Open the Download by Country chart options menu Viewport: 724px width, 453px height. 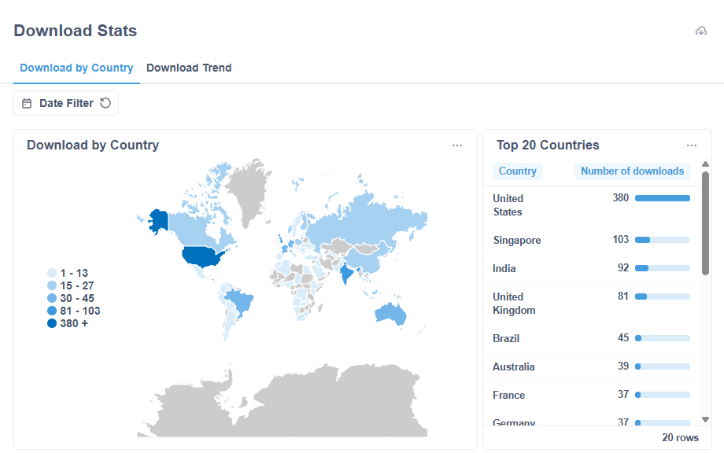coord(457,145)
